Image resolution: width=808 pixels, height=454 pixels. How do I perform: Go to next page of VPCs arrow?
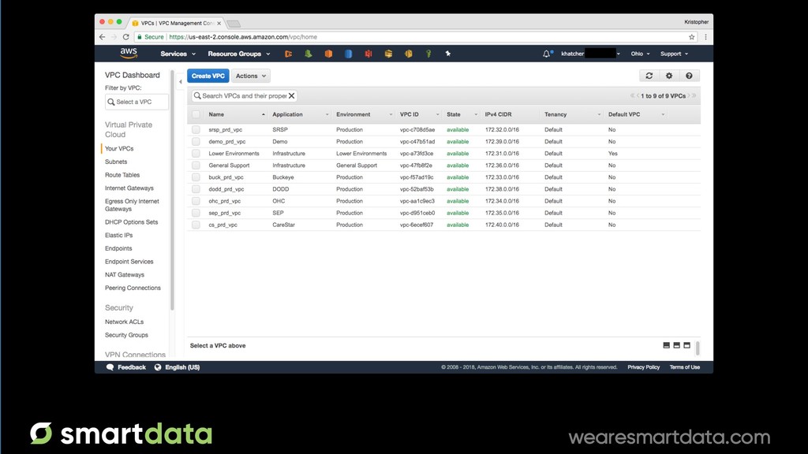(689, 95)
